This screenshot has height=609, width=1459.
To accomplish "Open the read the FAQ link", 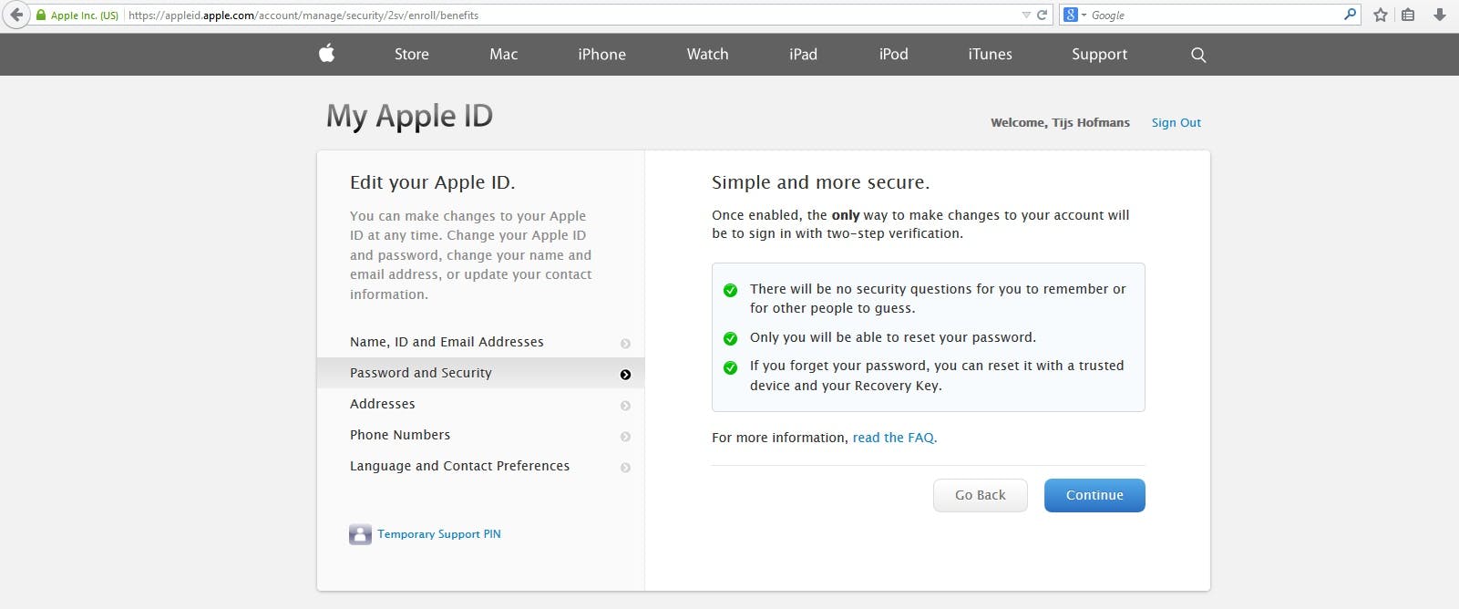I will (x=894, y=438).
